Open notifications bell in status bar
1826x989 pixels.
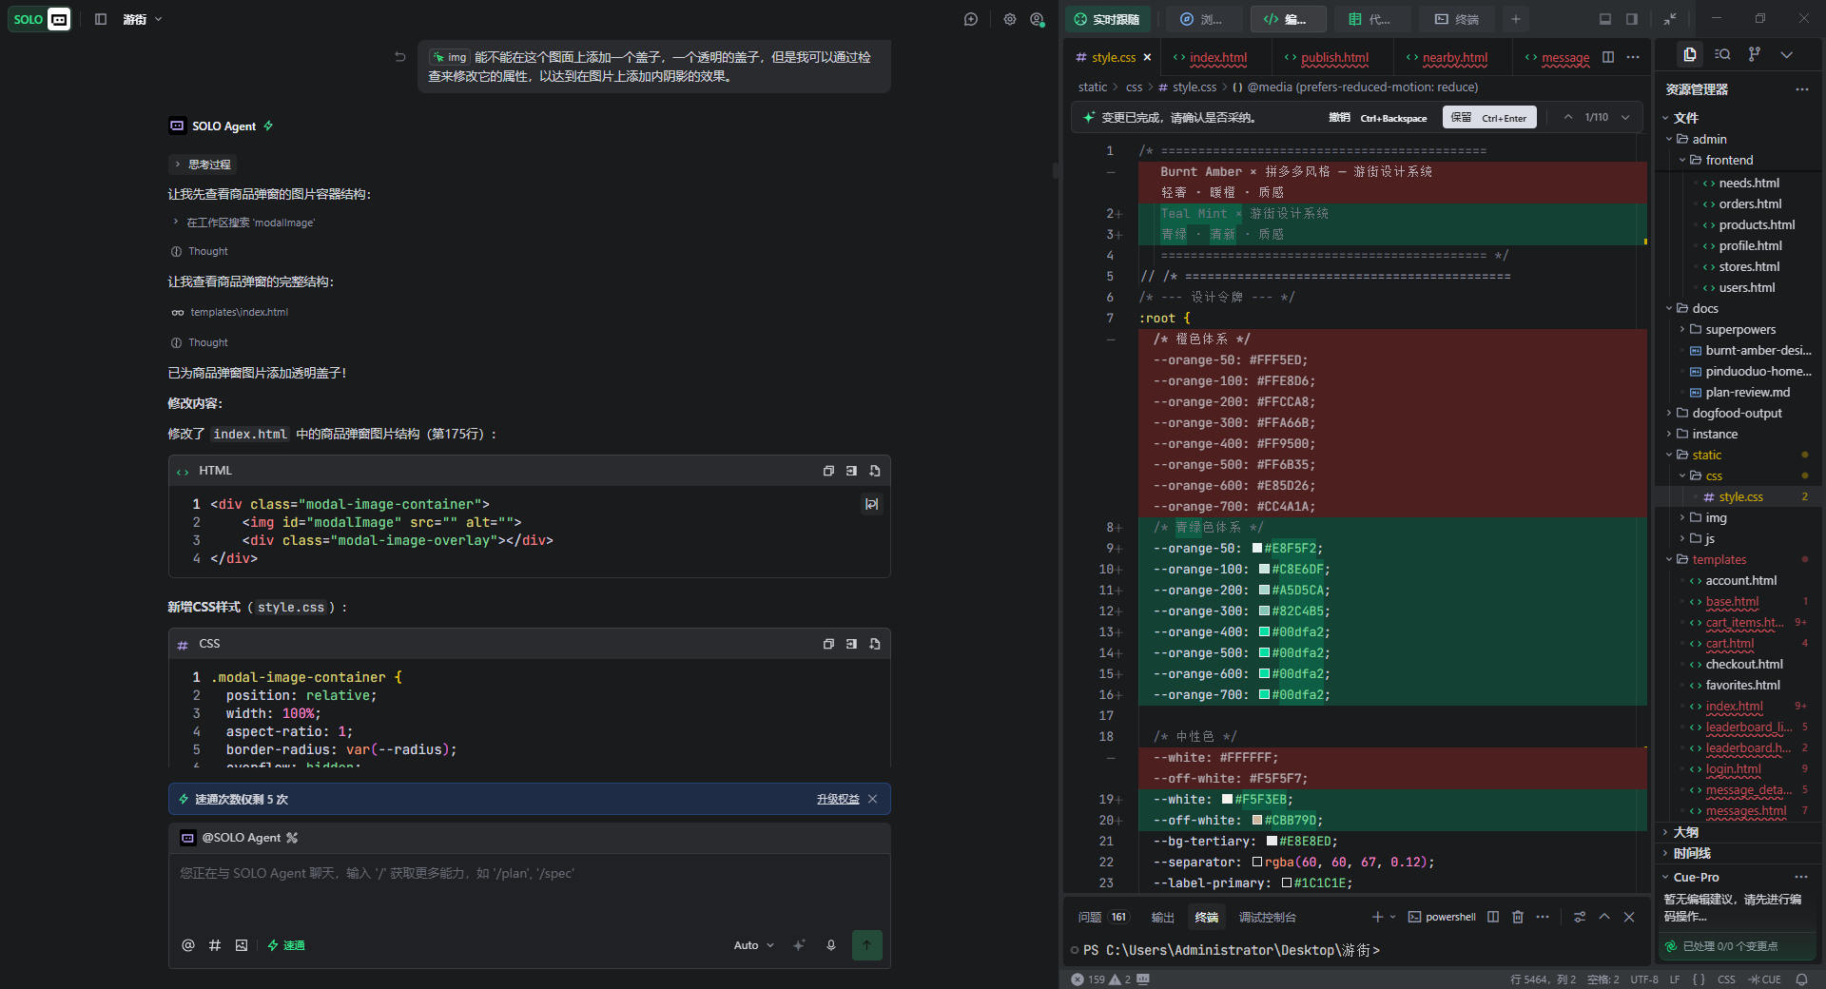[x=1801, y=979]
